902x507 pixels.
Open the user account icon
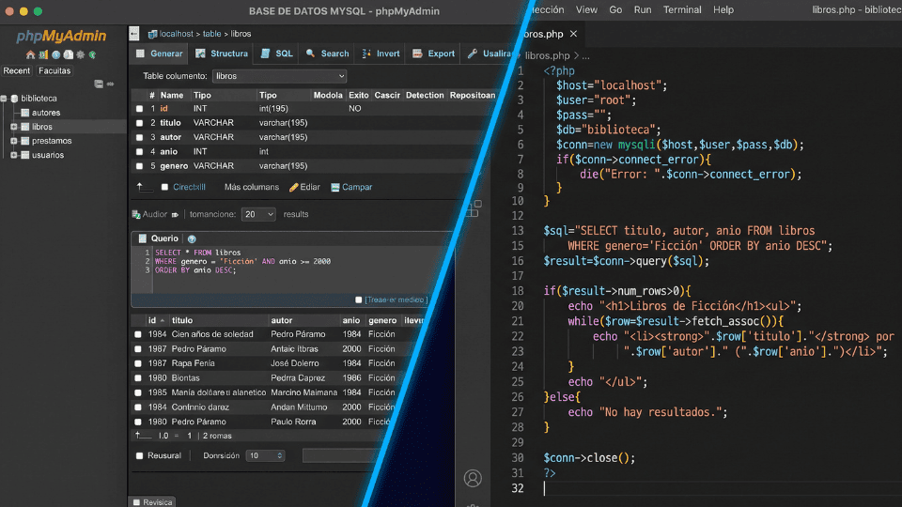[x=473, y=478]
